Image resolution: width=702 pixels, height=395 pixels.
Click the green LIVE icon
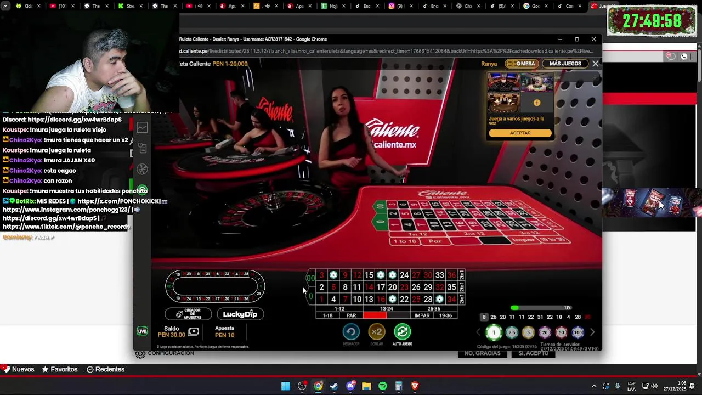click(142, 331)
